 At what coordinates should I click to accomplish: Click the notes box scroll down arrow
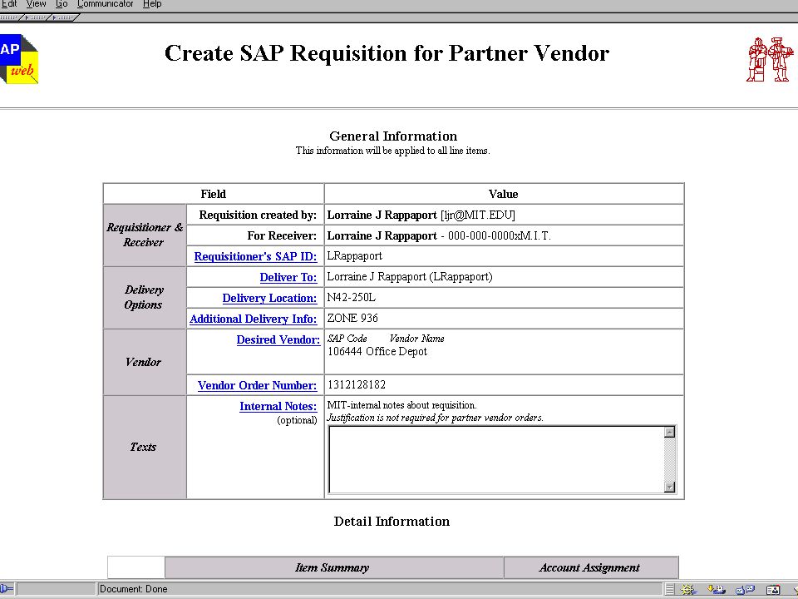[x=670, y=487]
